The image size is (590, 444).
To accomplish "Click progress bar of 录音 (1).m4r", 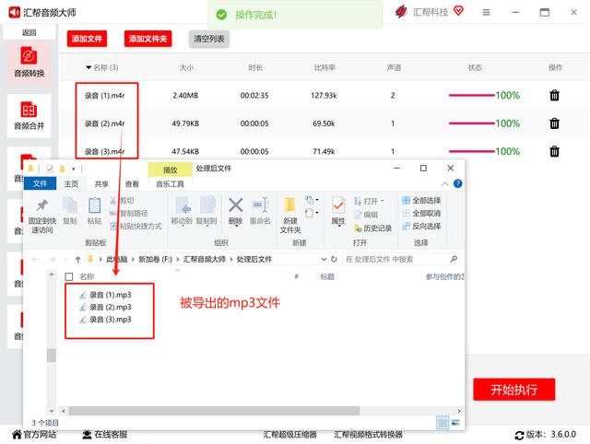I will click(471, 96).
